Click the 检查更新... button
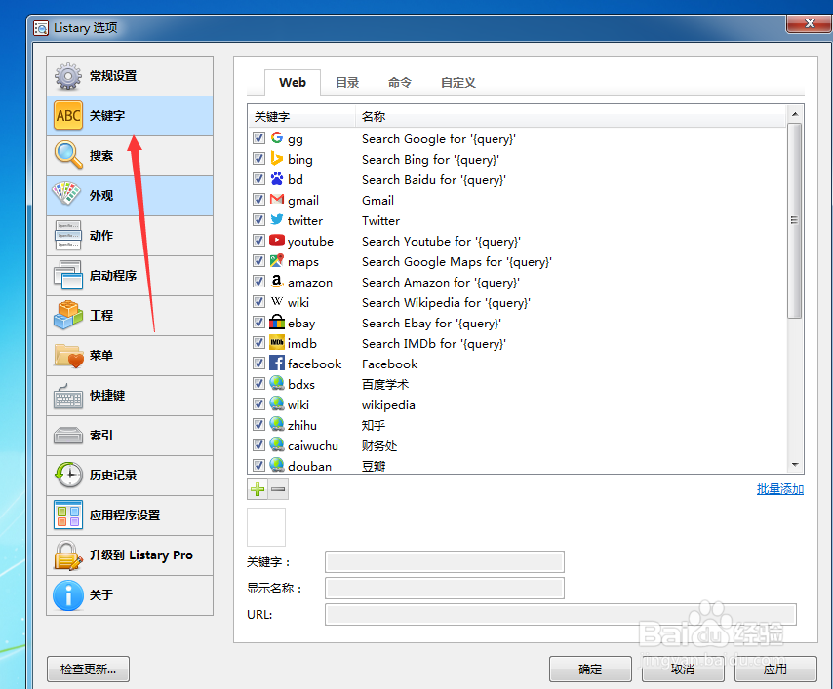This screenshot has width=833, height=689. 88,669
